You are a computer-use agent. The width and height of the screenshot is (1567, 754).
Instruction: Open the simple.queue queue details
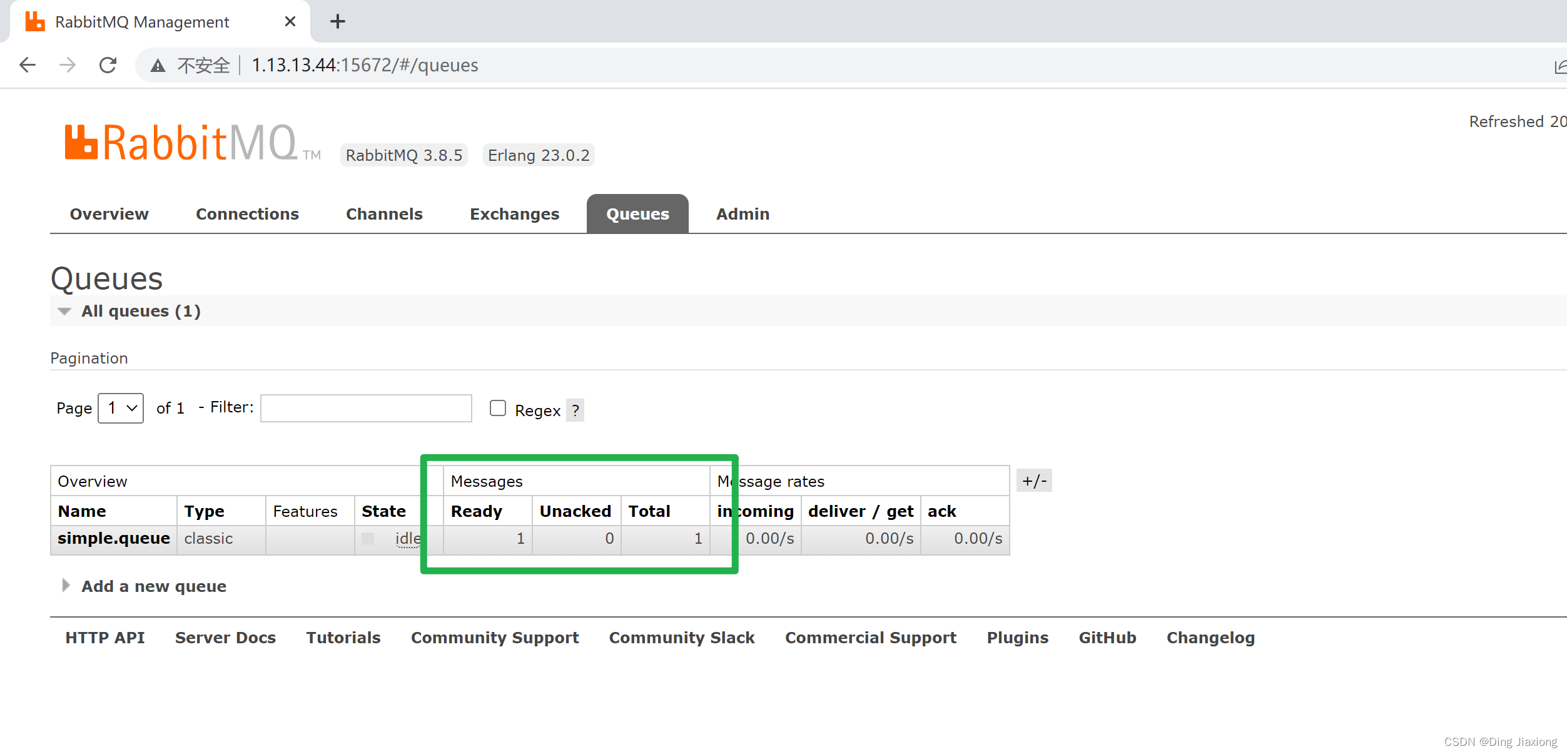114,539
